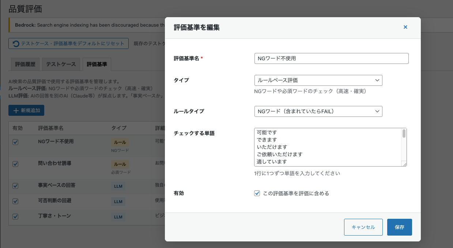
Task: Click the ルール badge in NGワード不使用 row
Action: pos(120,142)
